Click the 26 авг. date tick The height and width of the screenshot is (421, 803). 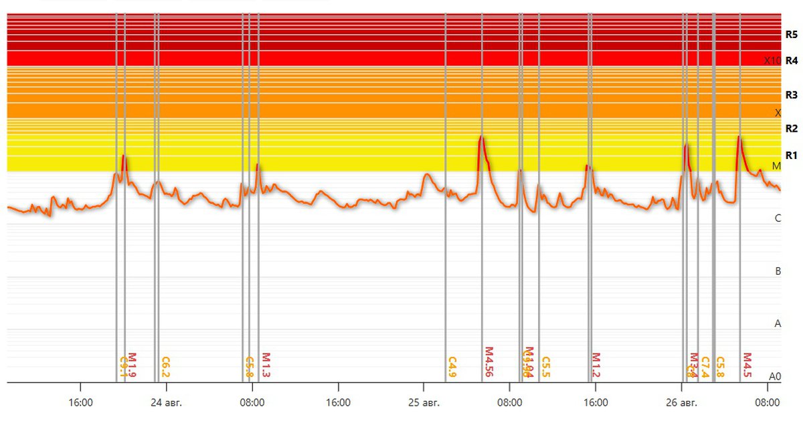click(x=681, y=403)
